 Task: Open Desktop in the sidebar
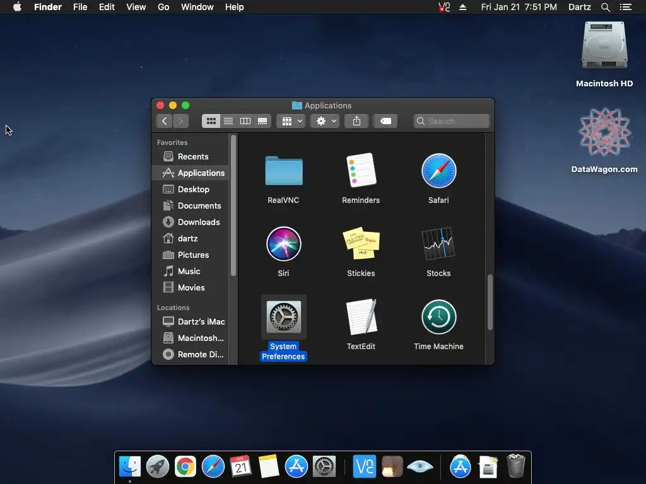pyautogui.click(x=191, y=189)
